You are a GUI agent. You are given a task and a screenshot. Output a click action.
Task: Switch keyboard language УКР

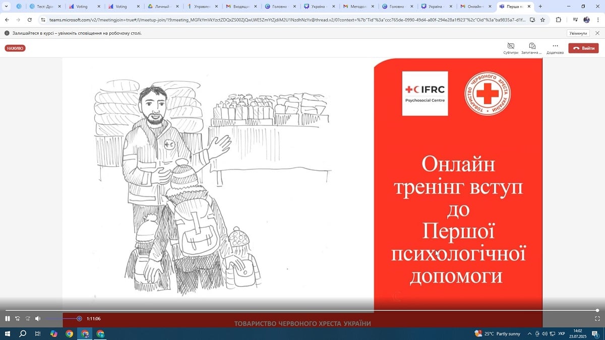pyautogui.click(x=562, y=333)
